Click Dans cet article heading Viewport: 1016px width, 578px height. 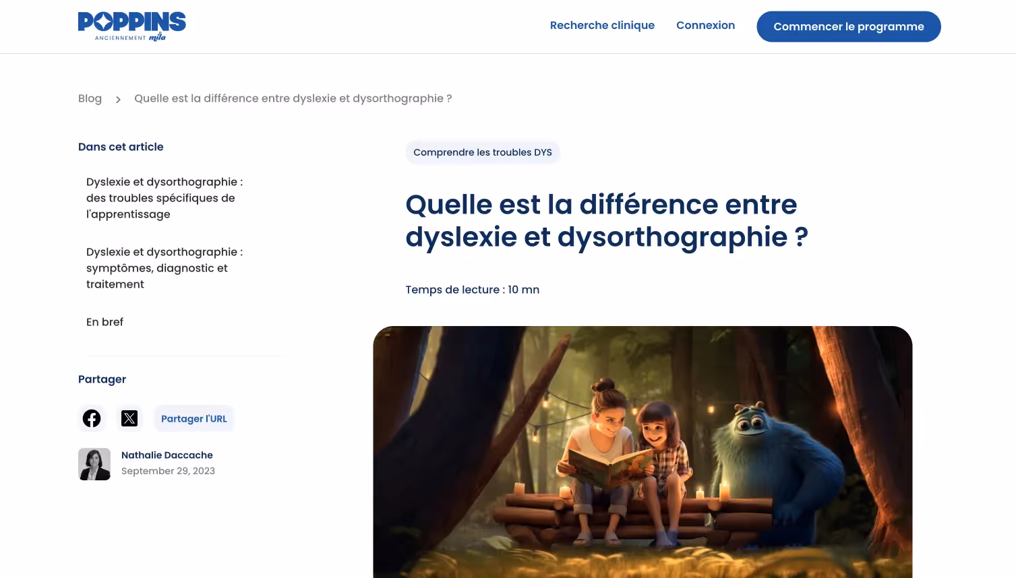pos(121,147)
